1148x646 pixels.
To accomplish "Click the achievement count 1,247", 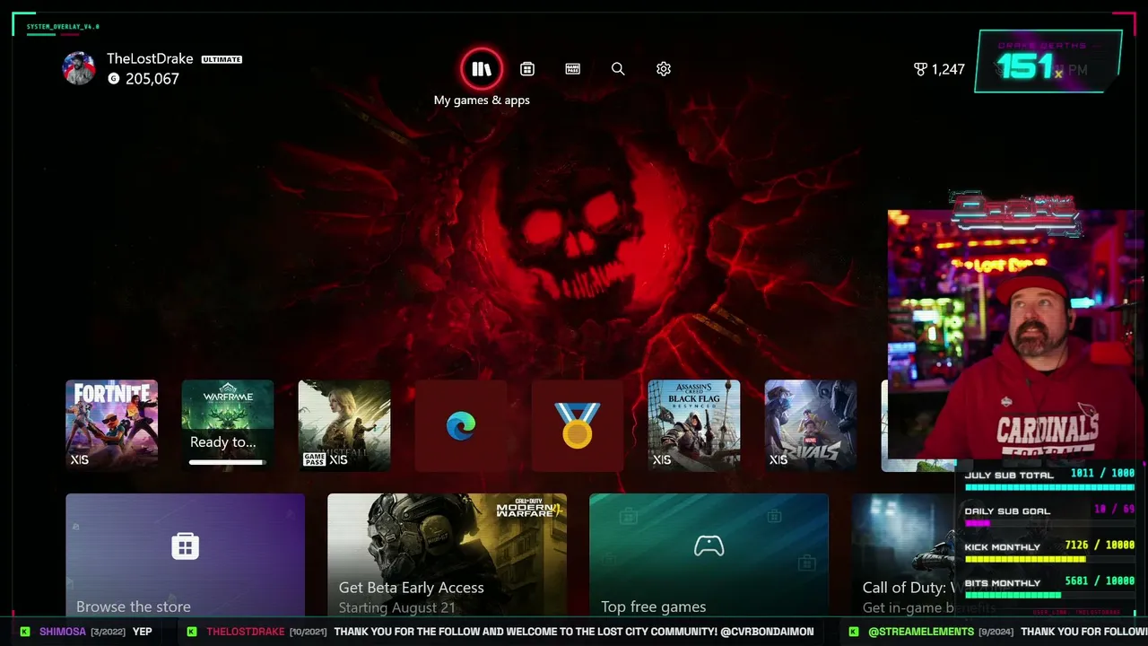I will [x=948, y=69].
